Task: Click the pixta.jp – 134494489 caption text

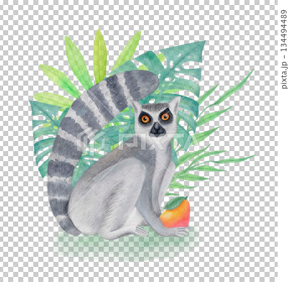Action: (x=284, y=50)
